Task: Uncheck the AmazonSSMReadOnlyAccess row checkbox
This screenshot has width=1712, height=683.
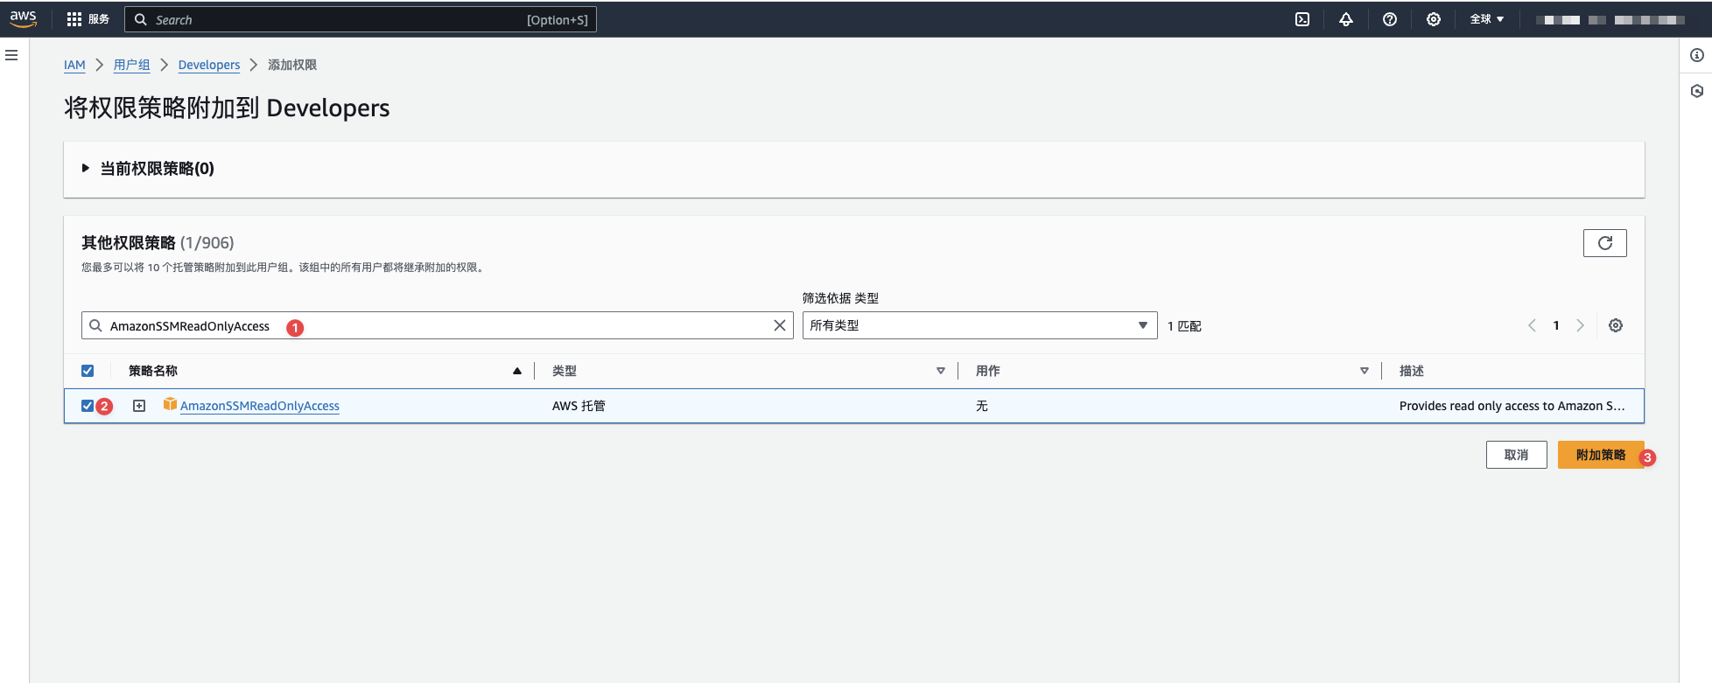Action: coord(88,406)
